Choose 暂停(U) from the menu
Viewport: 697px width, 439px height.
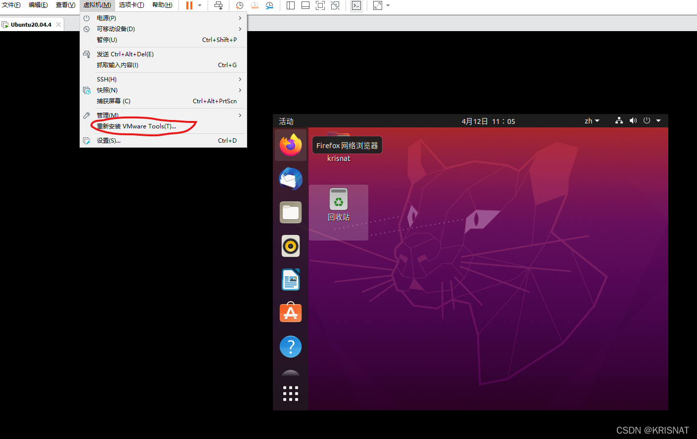click(x=163, y=40)
